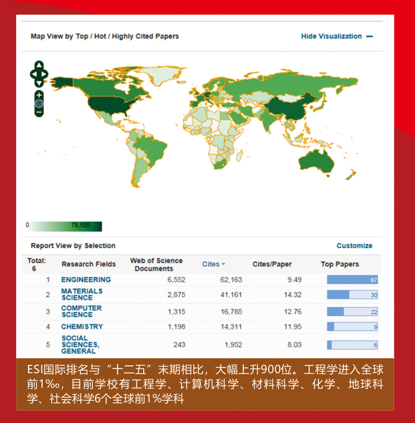Open the MATERIALS SCIENCE research field
The height and width of the screenshot is (423, 415).
tap(82, 294)
